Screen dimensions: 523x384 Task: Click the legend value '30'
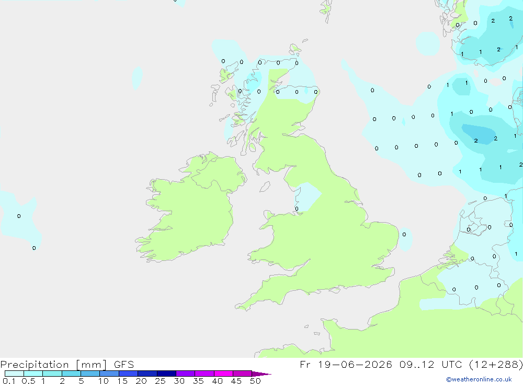[x=179, y=381]
